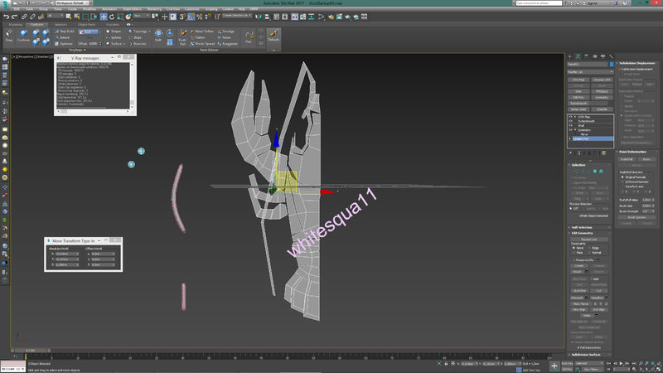Activate the Select and Move tool
The width and height of the screenshot is (663, 373).
[103, 17]
